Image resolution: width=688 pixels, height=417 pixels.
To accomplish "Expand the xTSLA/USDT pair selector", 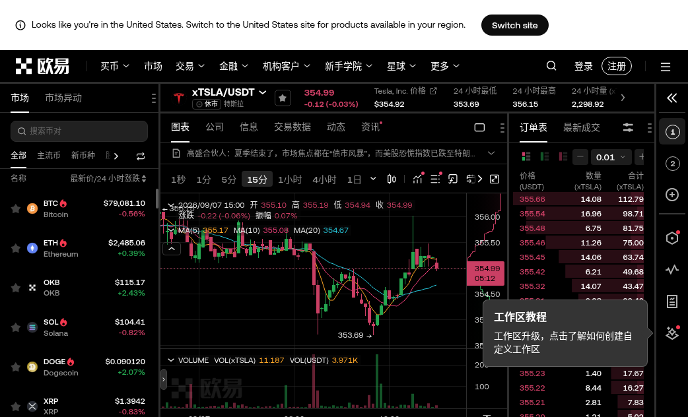I will coord(262,92).
